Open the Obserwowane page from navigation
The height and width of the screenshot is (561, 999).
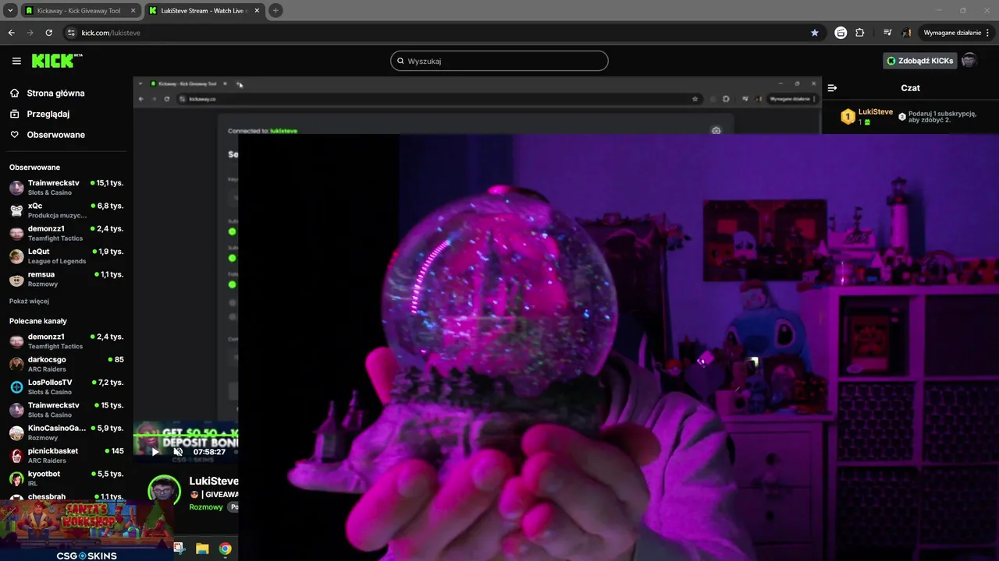point(56,135)
